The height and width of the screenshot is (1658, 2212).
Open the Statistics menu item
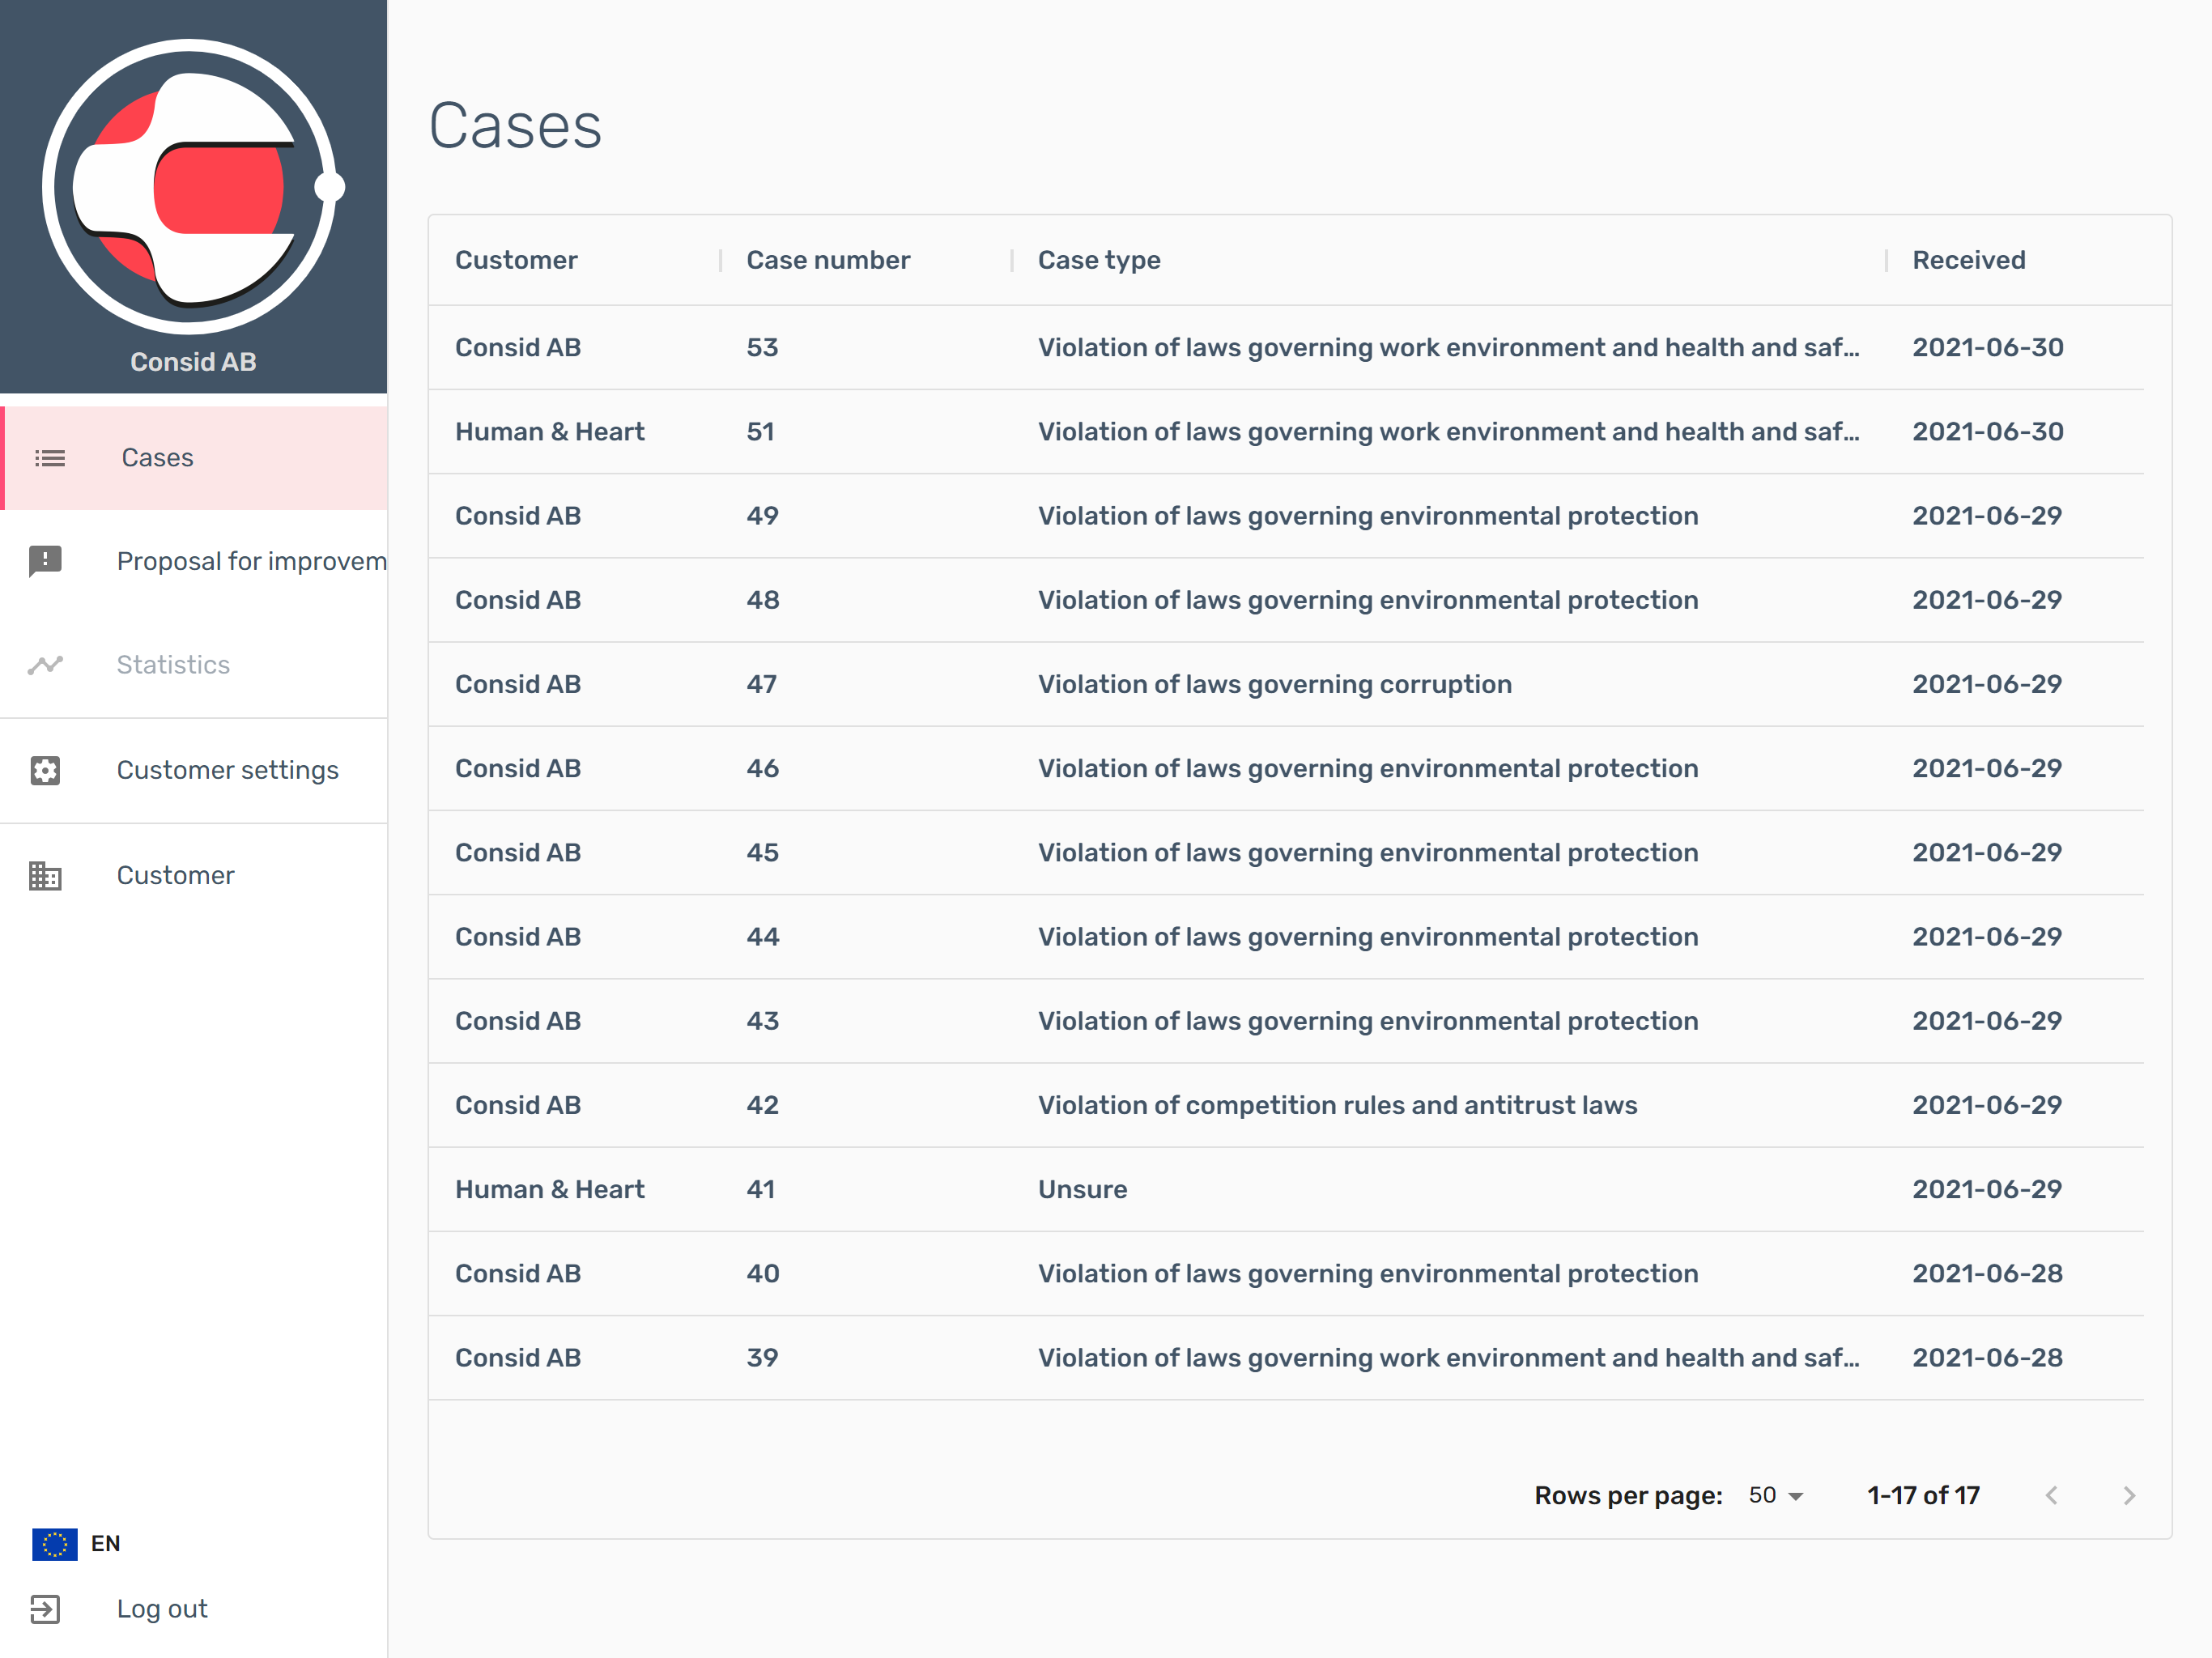[194, 665]
